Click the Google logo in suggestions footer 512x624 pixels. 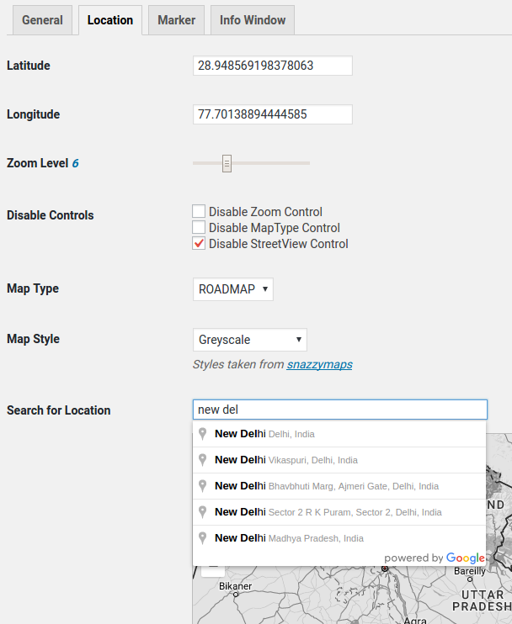pyautogui.click(x=465, y=558)
